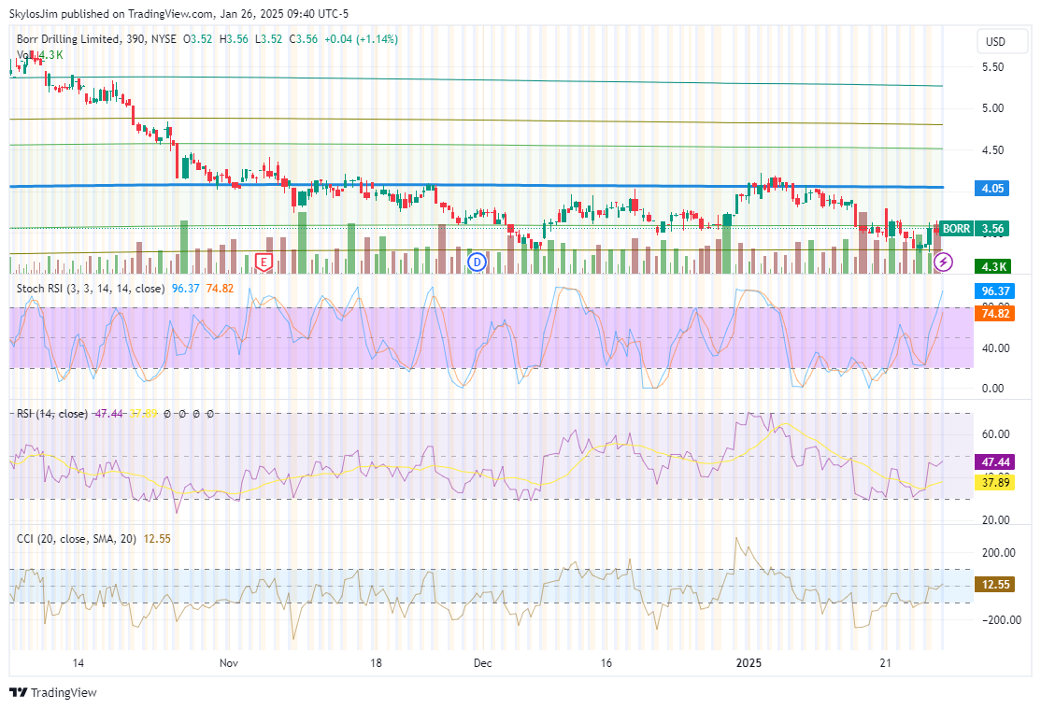Image resolution: width=1041 pixels, height=709 pixels.
Task: Click the '14' date label on time axis
Action: [78, 663]
